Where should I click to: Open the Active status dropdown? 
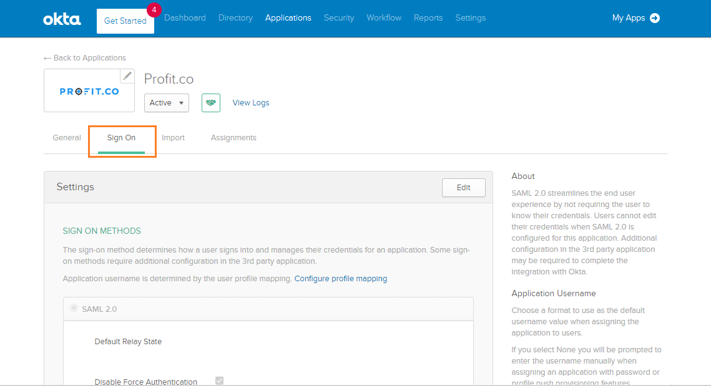tap(166, 102)
